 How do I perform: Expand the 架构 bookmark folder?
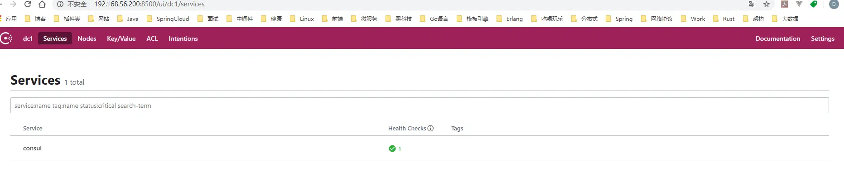[753, 19]
